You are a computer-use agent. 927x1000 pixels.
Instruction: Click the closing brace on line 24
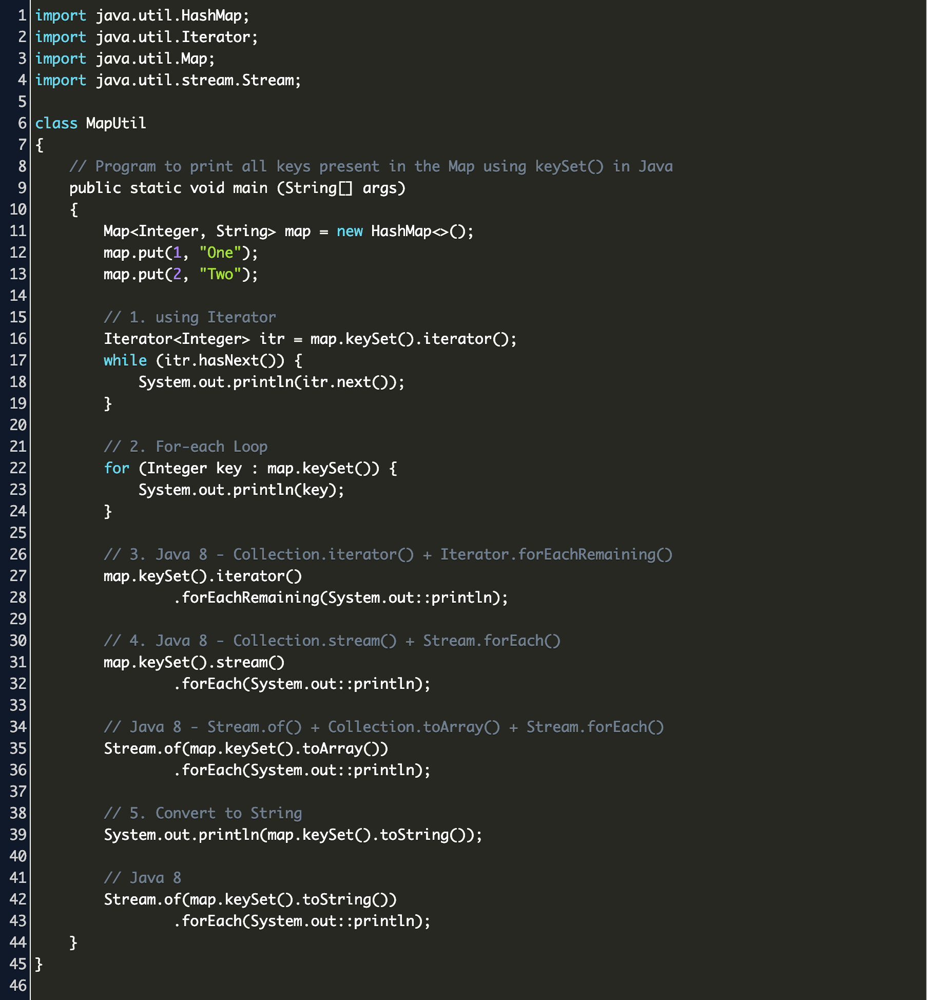pyautogui.click(x=108, y=511)
